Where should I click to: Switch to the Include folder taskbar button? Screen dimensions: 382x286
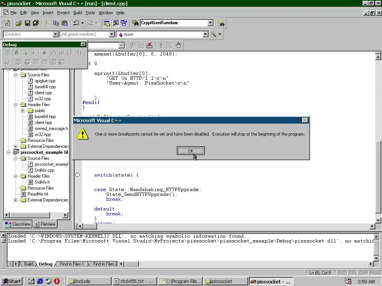pos(90,282)
